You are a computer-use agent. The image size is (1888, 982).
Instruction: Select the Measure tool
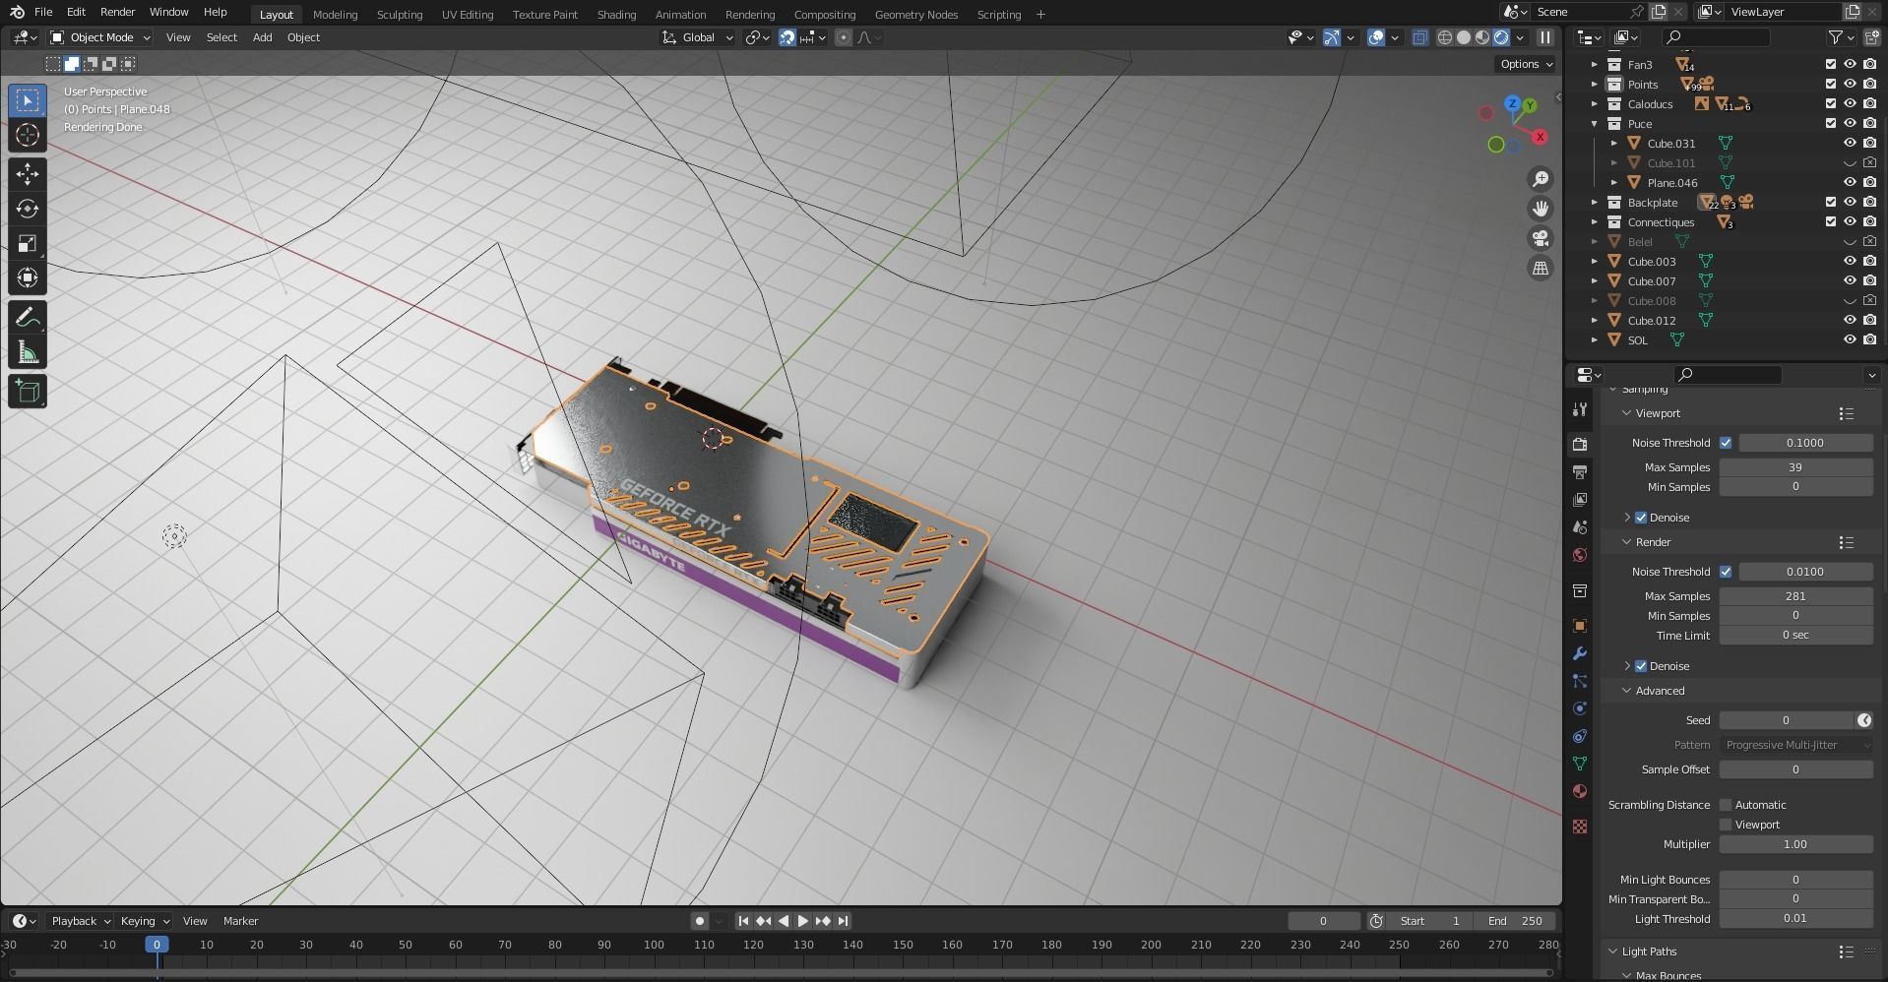point(28,352)
